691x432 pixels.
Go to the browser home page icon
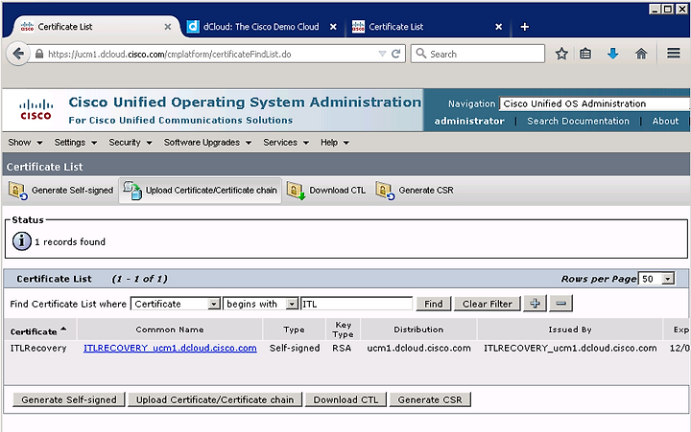click(x=641, y=54)
